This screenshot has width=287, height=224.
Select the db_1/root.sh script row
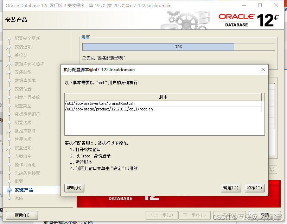click(x=163, y=109)
